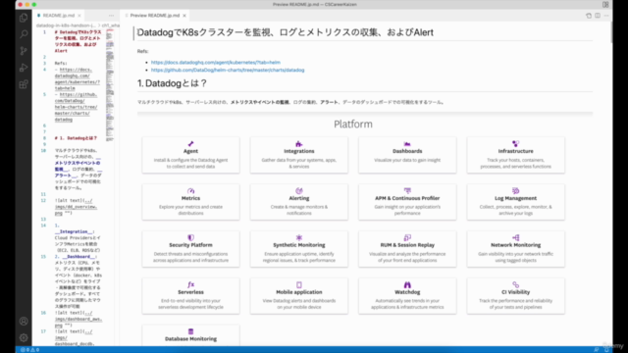Click the Dashboards card title
The width and height of the screenshot is (628, 353).
(407, 151)
